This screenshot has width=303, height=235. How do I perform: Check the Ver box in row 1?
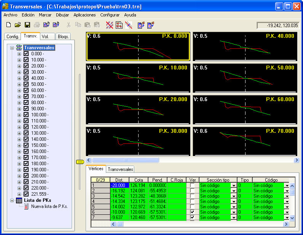[192, 185]
